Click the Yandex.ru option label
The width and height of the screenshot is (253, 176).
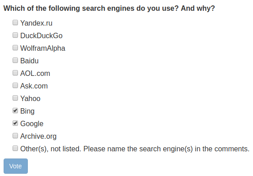coord(36,23)
